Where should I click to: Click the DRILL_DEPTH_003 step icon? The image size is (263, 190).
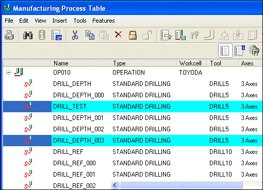point(28,140)
